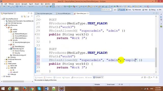Open Firefox from the taskbar

tap(24, 89)
